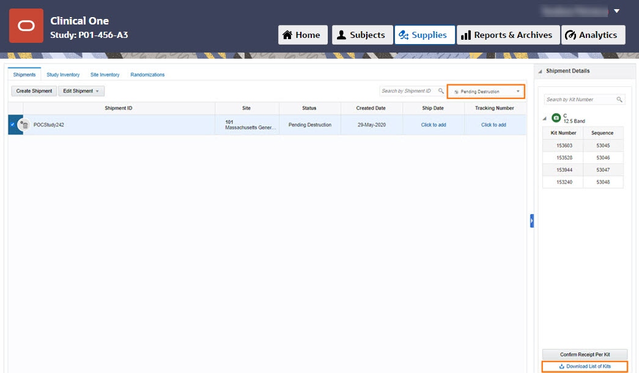
Task: Select shipment POCStudy242
Action: [x=49, y=125]
